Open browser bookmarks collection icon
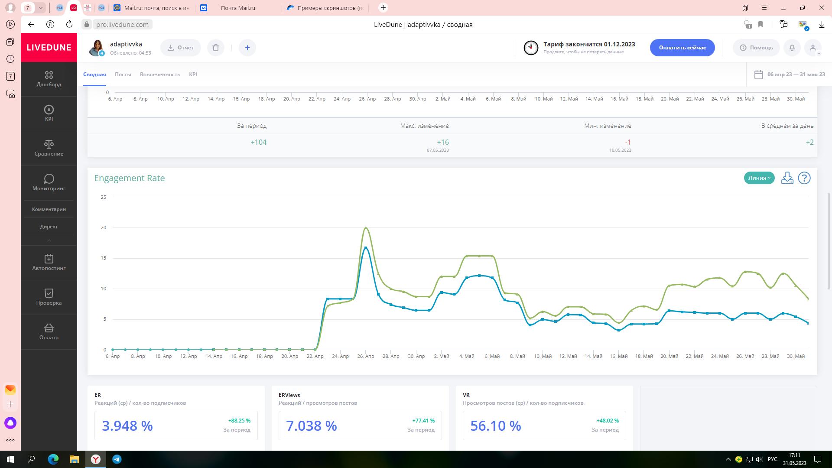This screenshot has height=468, width=832. point(745,8)
